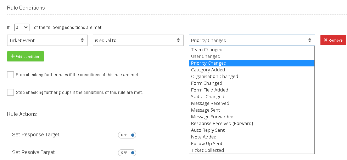Choose Message Received from the list
The image size is (347, 160).
tap(210, 103)
